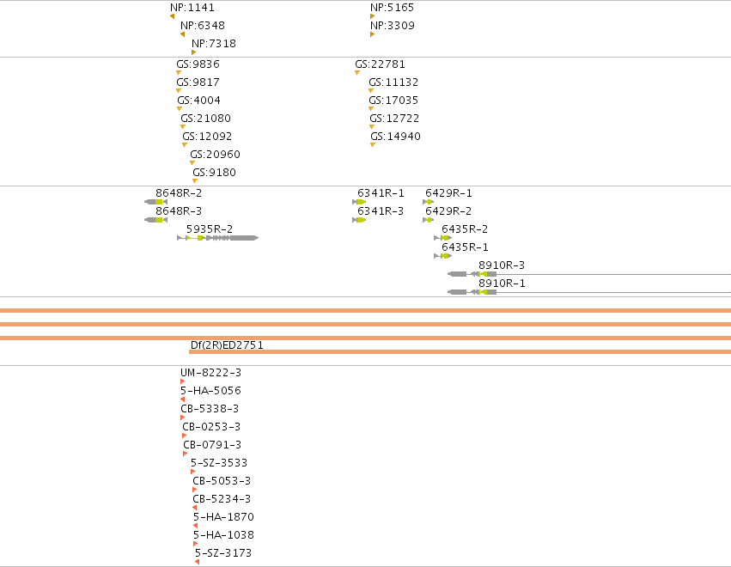Click the GS:17035 label

[x=393, y=101]
